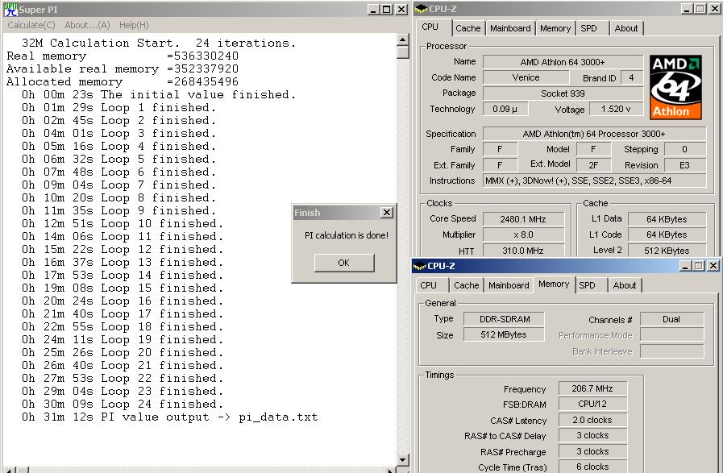This screenshot has height=473, width=723.
Task: Click the Super PI title bar icon
Action: (10, 9)
